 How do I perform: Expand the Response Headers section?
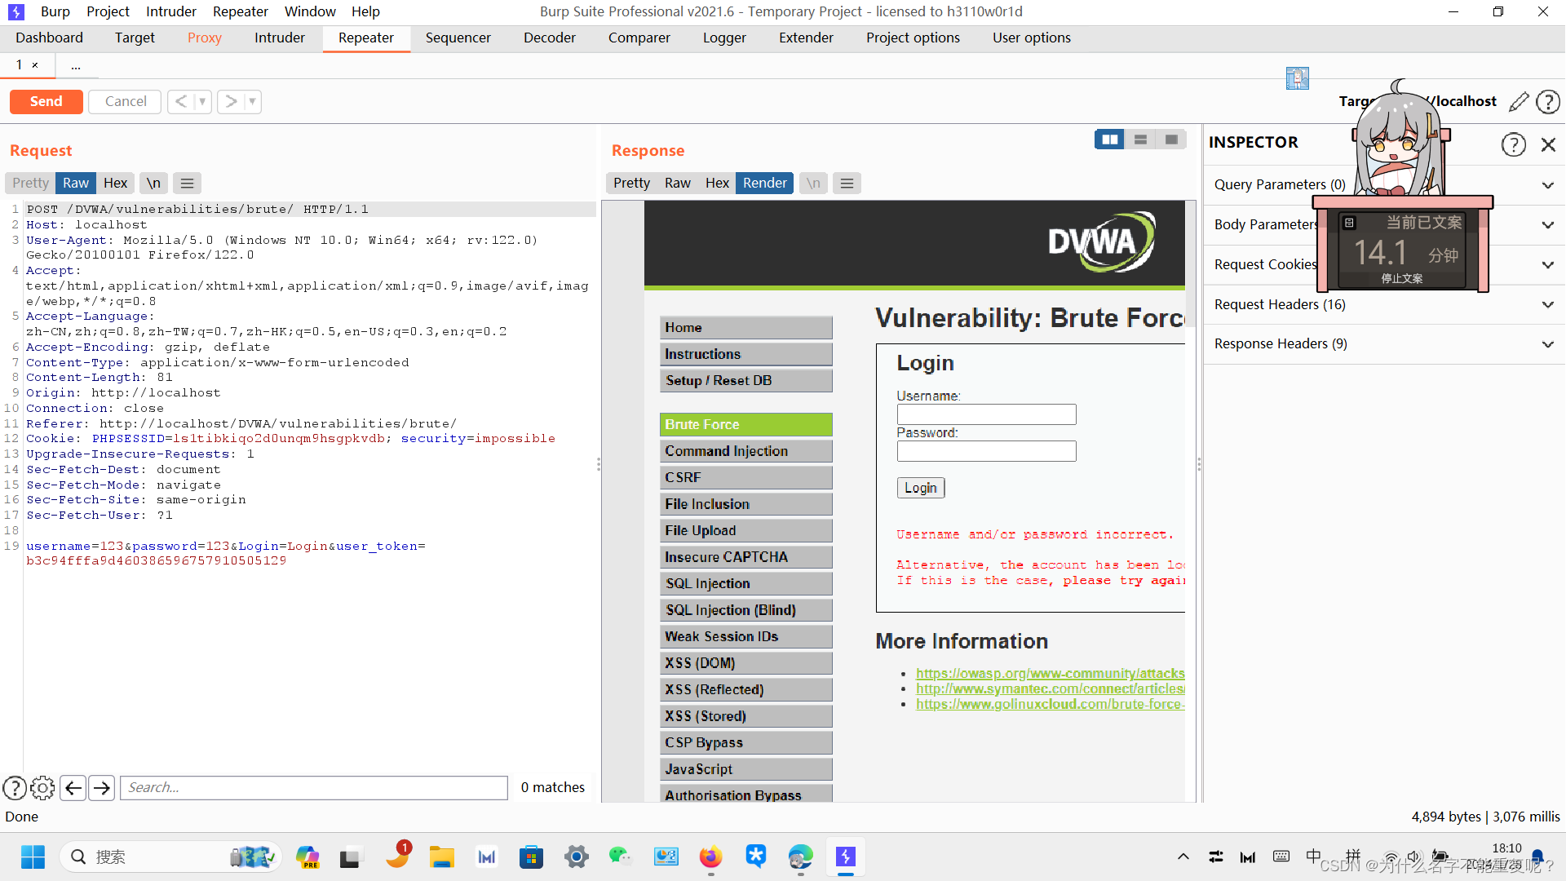point(1547,344)
